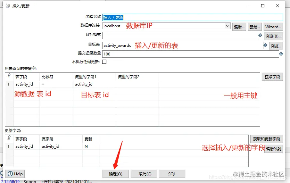Click the 获取字段 button
290x183 pixels.
tap(272, 77)
